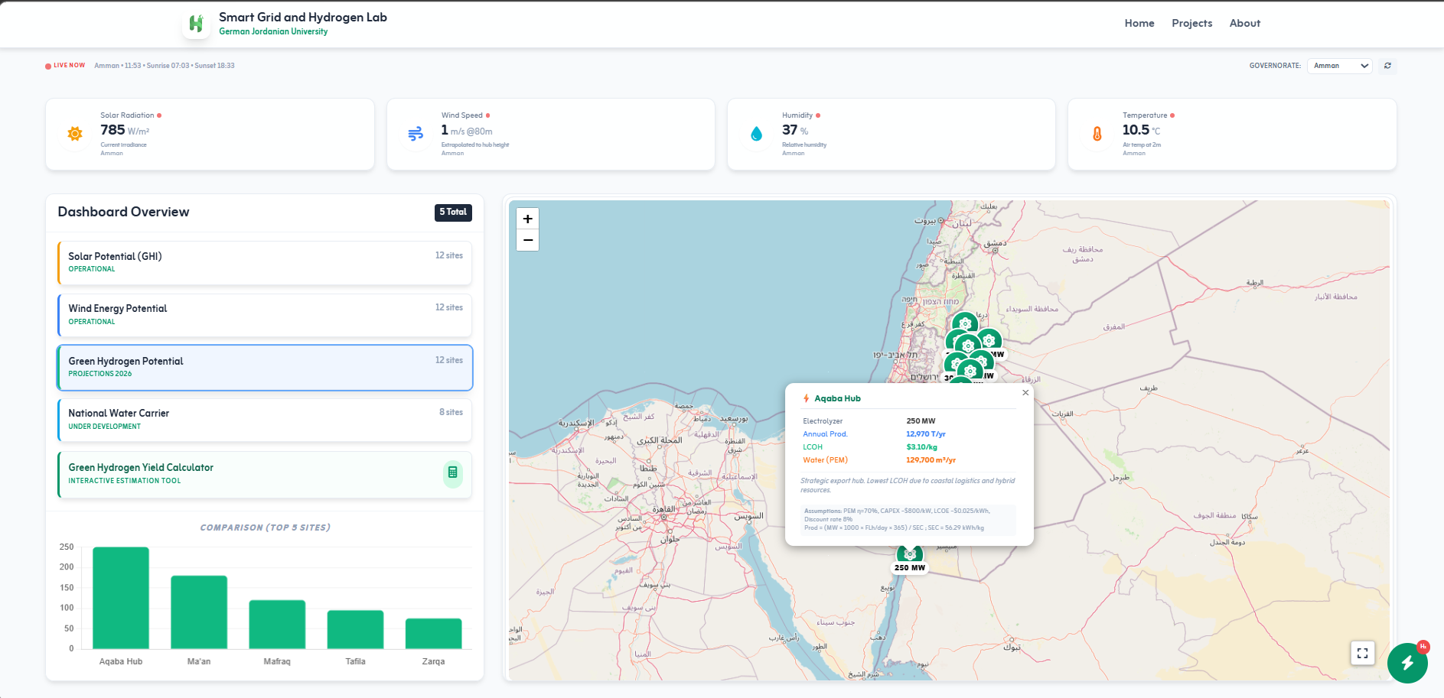
Task: Select the Green Hydrogen Potential layer
Action: tap(265, 367)
